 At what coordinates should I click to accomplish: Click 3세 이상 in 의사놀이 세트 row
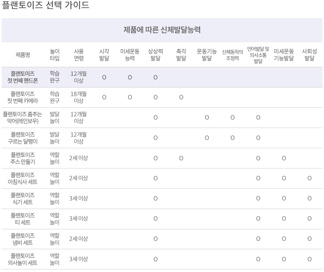coord(79,259)
